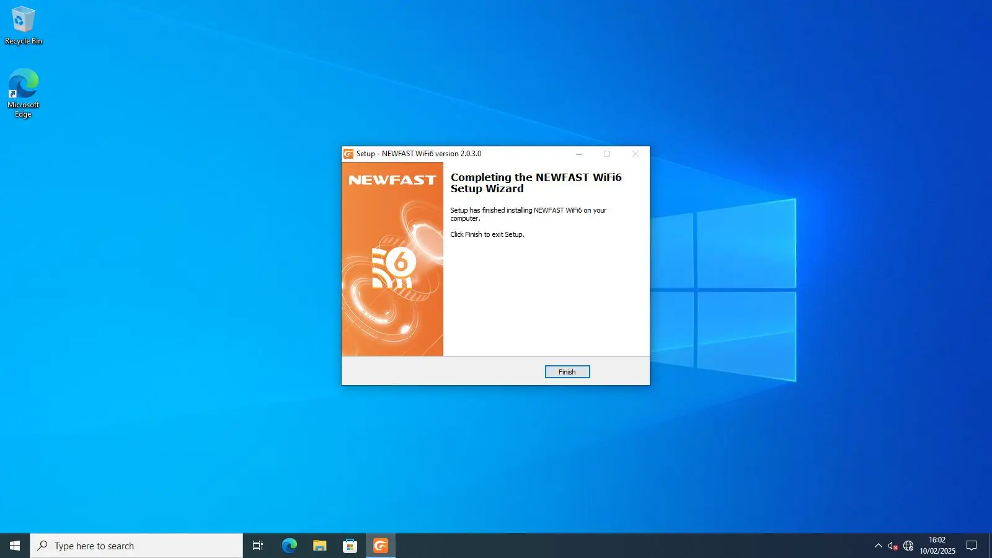Image resolution: width=992 pixels, height=558 pixels.
Task: Open the Action Center notifications icon
Action: click(972, 546)
